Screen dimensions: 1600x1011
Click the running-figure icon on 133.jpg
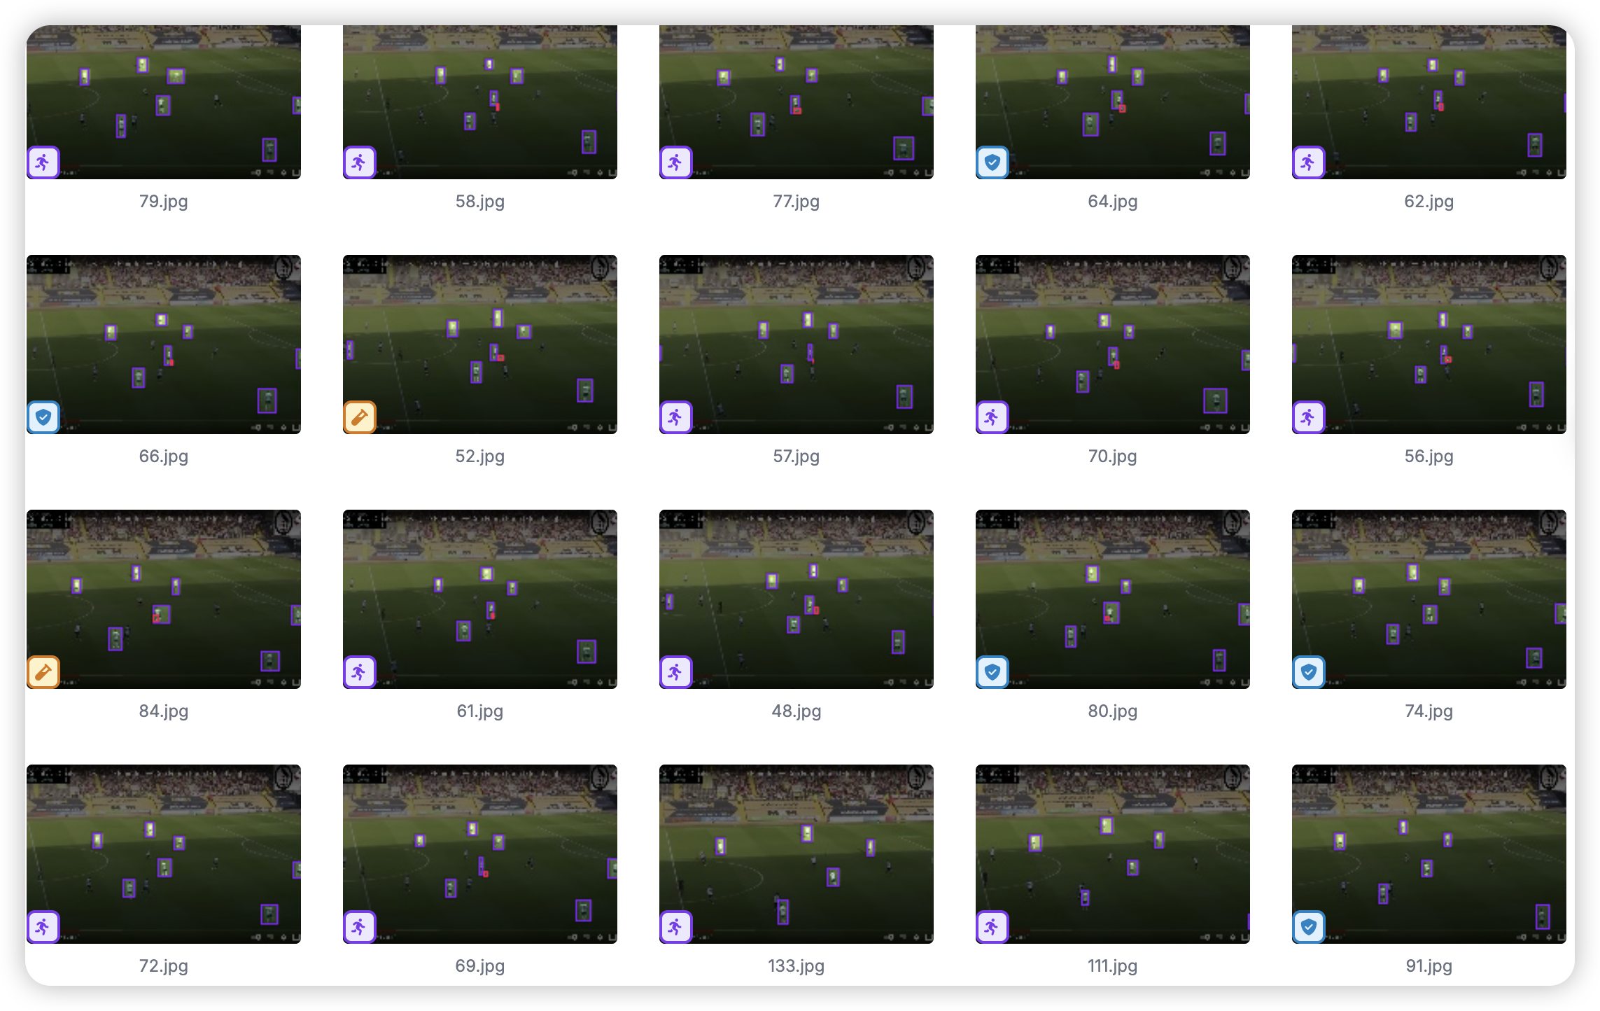point(676,927)
